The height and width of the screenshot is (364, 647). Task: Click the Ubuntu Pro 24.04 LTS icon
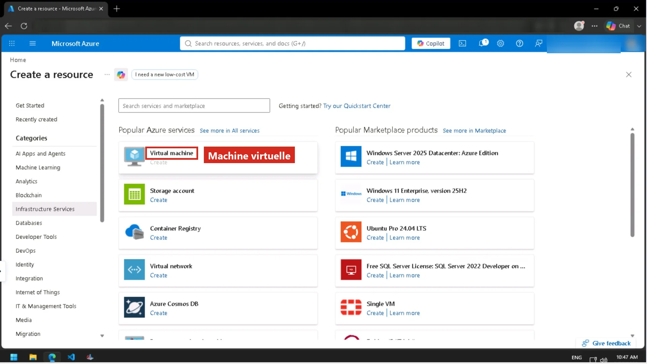tap(351, 232)
